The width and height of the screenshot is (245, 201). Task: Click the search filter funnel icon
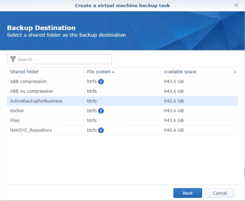click(13, 60)
